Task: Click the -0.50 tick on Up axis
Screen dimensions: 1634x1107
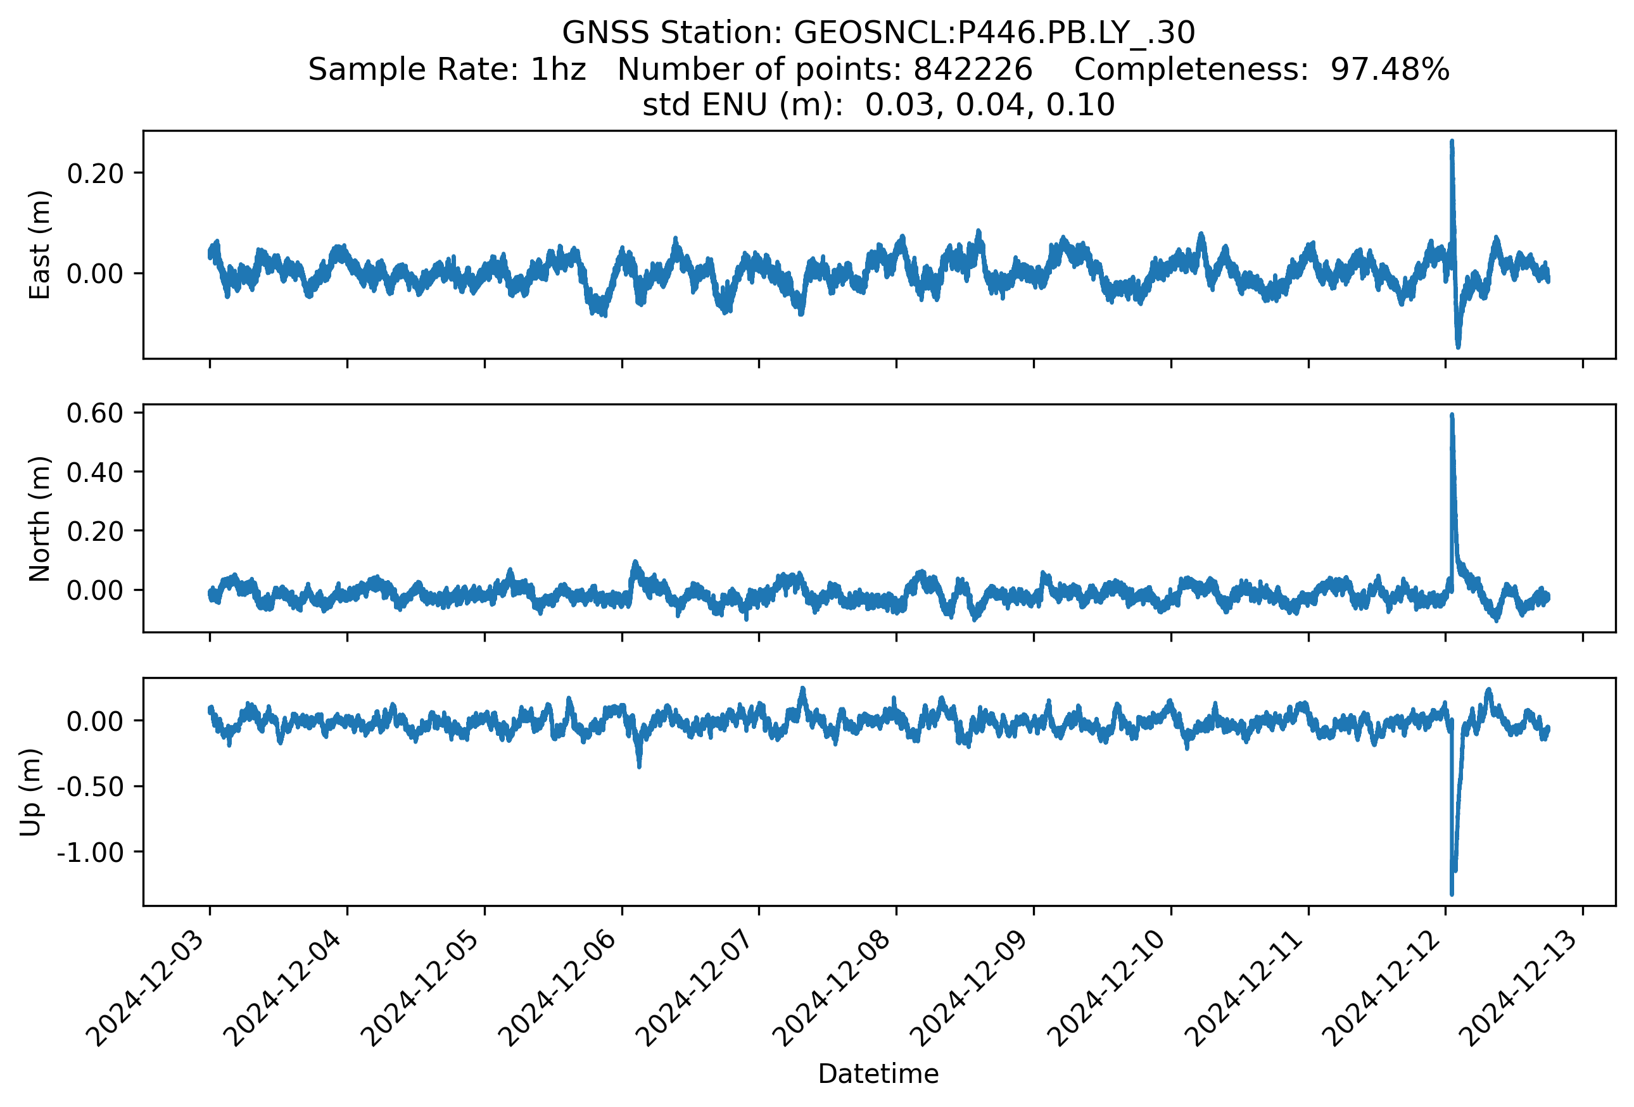Action: click(x=90, y=787)
